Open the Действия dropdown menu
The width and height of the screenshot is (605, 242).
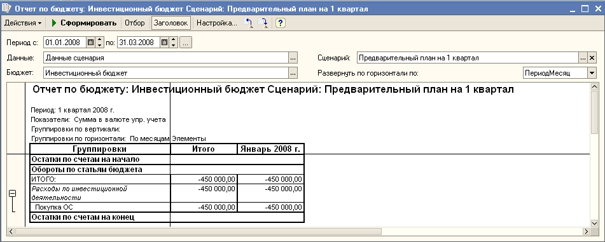click(x=23, y=23)
